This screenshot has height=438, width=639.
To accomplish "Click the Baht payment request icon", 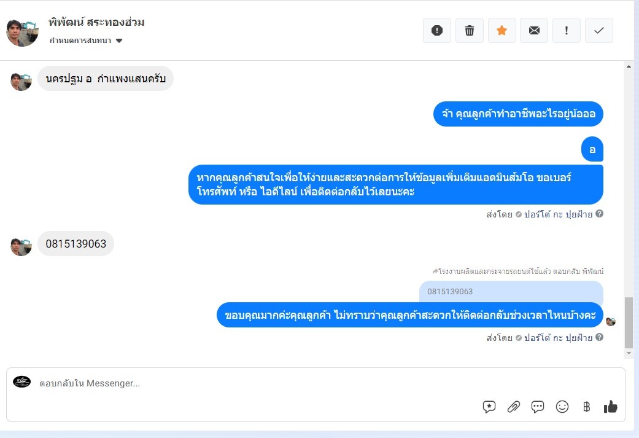I will [x=586, y=407].
